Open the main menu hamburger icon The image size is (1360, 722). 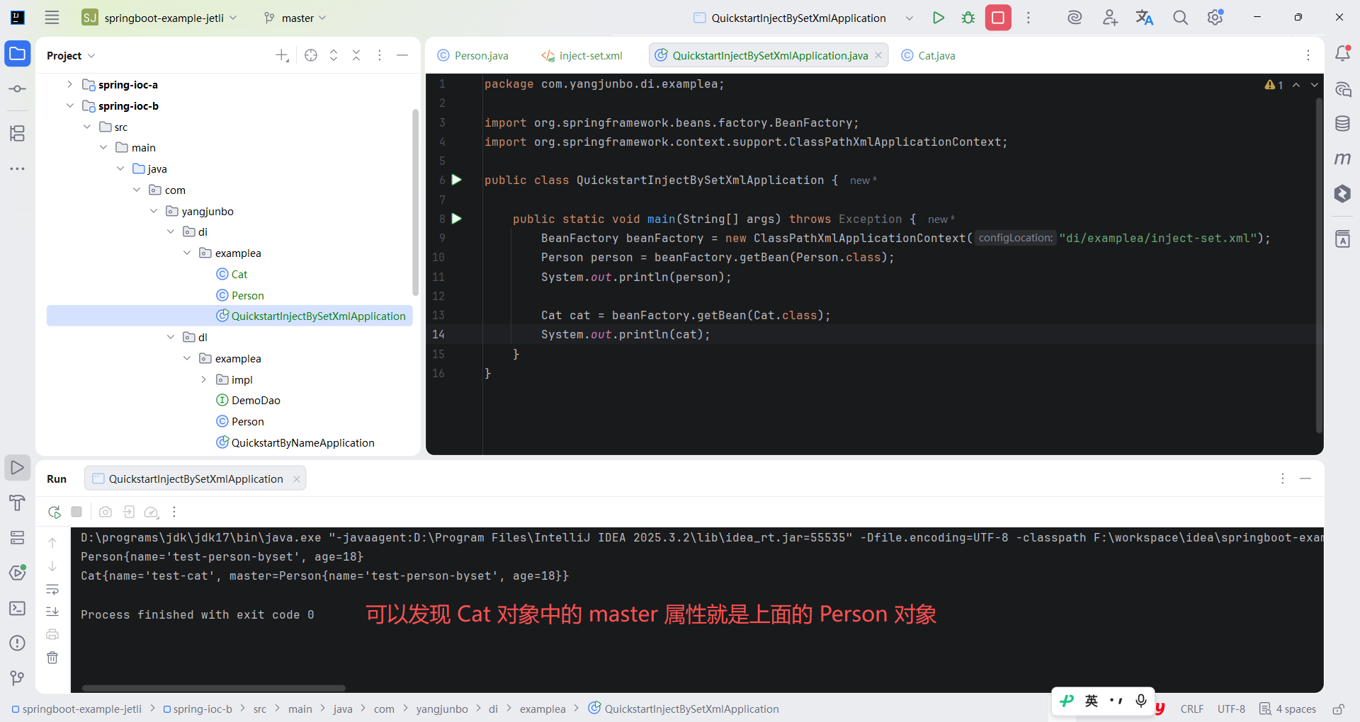point(52,18)
